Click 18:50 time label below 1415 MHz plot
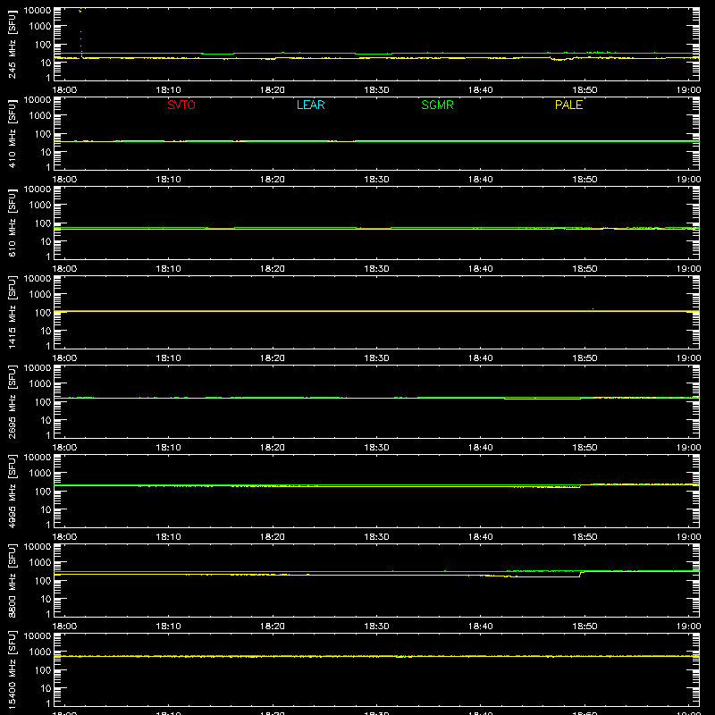 pyautogui.click(x=585, y=358)
